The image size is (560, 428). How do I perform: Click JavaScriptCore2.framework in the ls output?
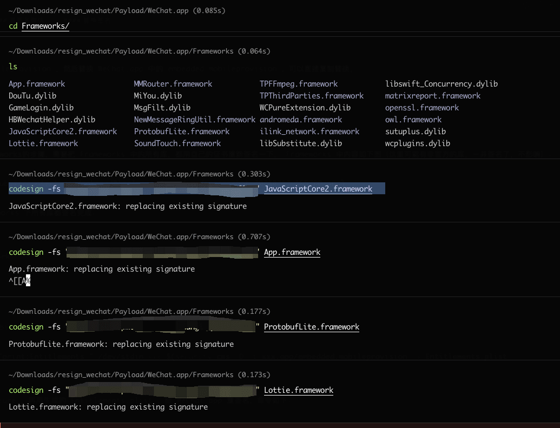pos(63,131)
